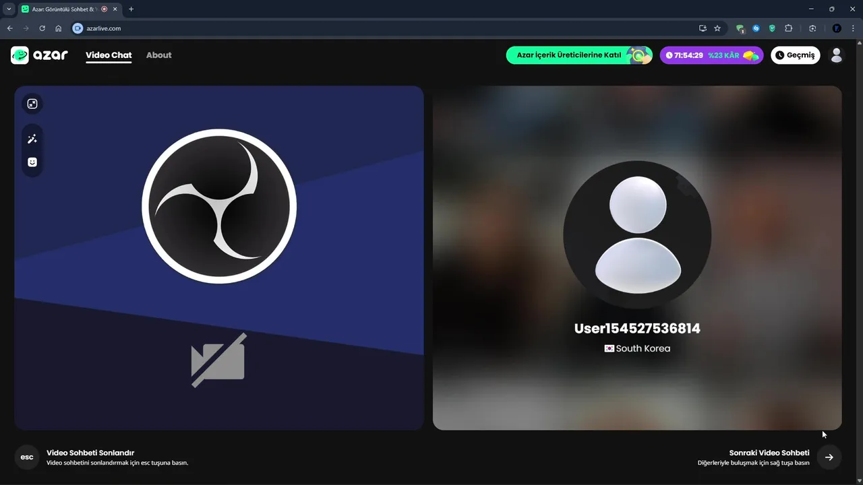
Task: Open a new browser tab
Action: click(131, 9)
